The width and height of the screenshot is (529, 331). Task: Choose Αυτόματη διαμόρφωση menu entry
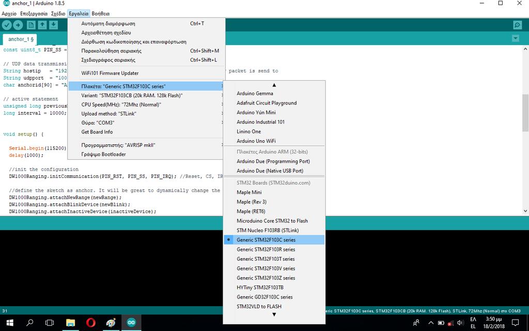[146, 24]
